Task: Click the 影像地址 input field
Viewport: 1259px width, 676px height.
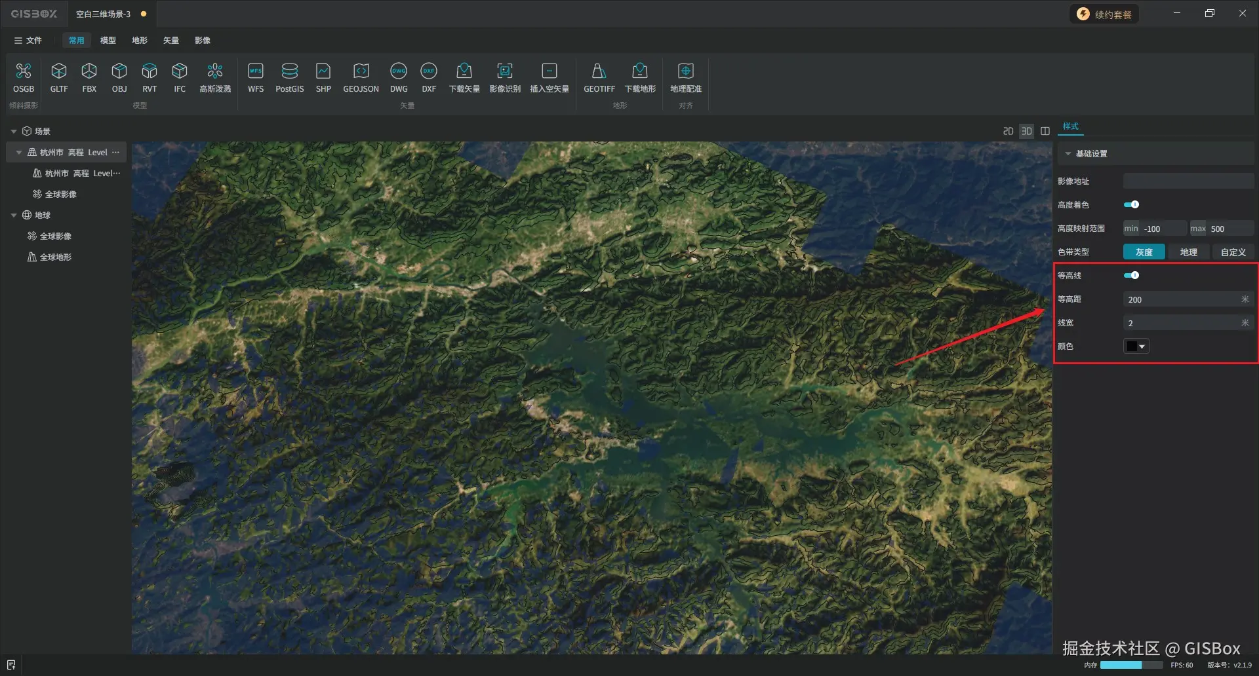Action: 1188,181
